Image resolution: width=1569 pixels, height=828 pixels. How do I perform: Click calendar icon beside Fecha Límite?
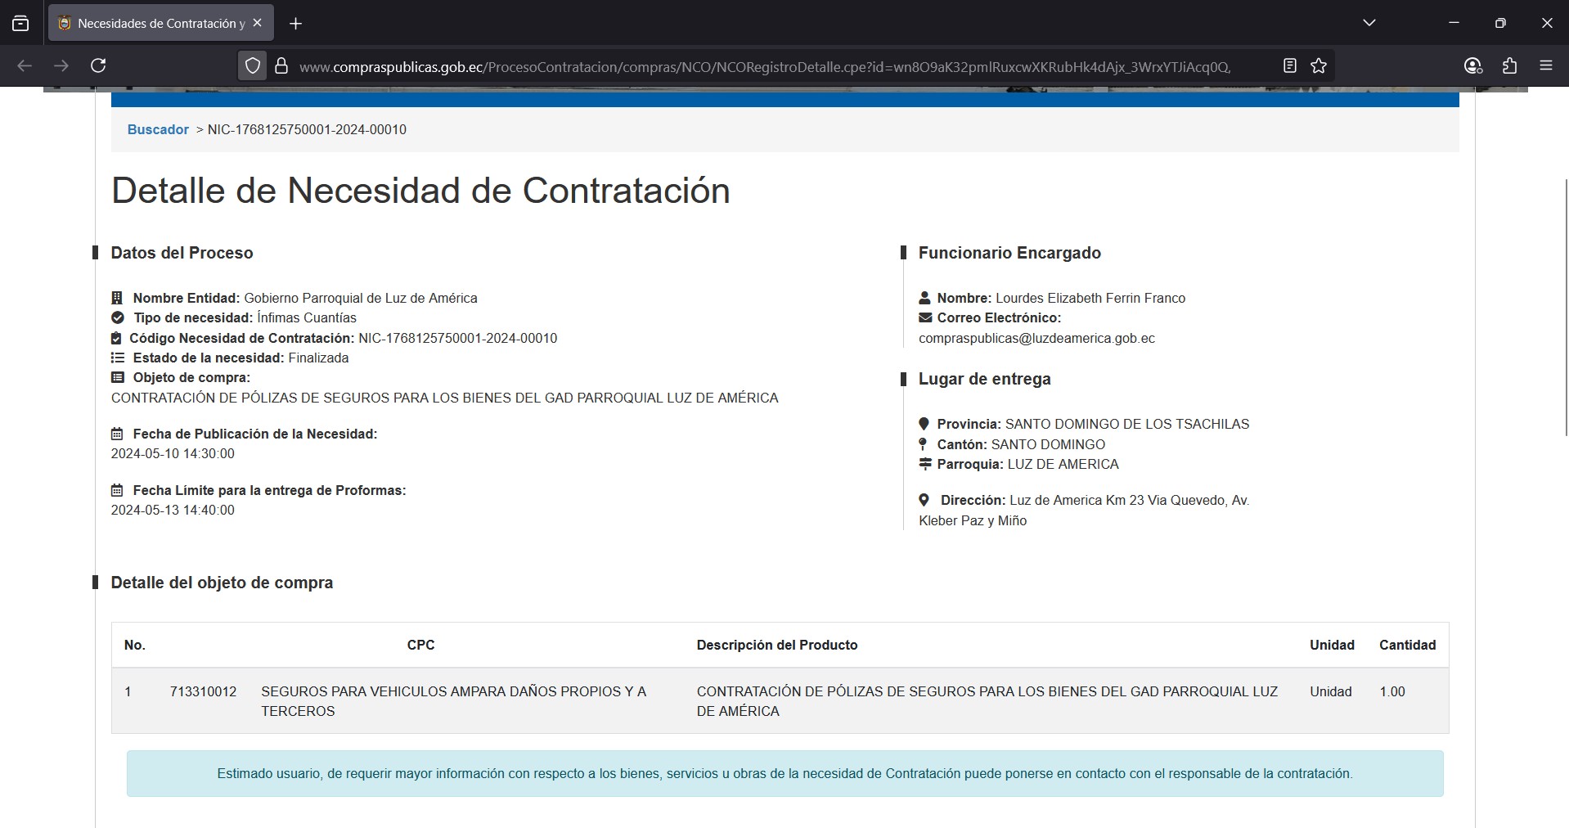point(117,490)
